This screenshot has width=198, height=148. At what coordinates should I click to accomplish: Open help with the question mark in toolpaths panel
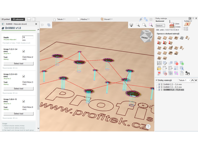coord(193,18)
